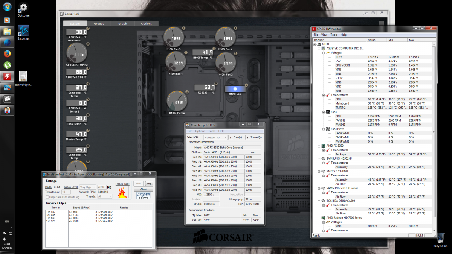
Task: Open the Stress Level dropdown in IntelBurnTest
Action: [x=88, y=187]
